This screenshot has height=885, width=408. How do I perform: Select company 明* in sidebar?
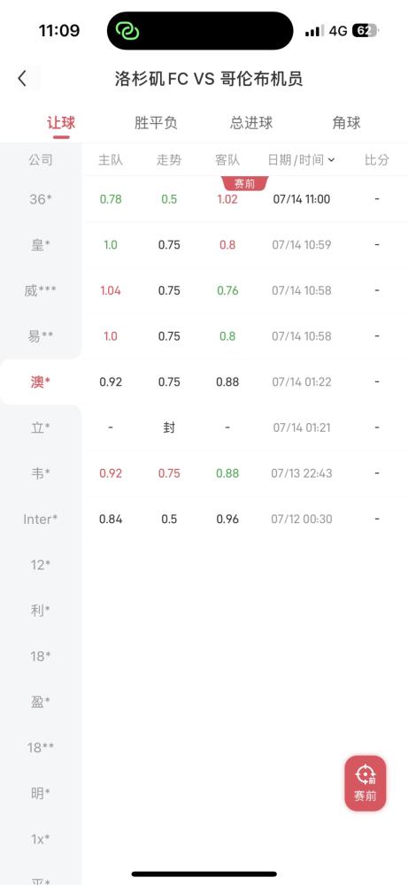[41, 793]
